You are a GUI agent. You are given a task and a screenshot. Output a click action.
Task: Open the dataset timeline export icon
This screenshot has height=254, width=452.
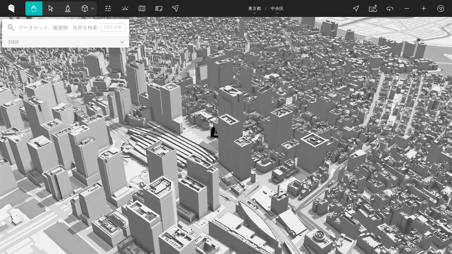point(373,8)
